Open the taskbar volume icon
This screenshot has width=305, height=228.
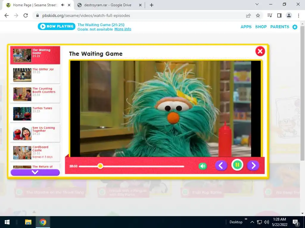[x=267, y=222]
